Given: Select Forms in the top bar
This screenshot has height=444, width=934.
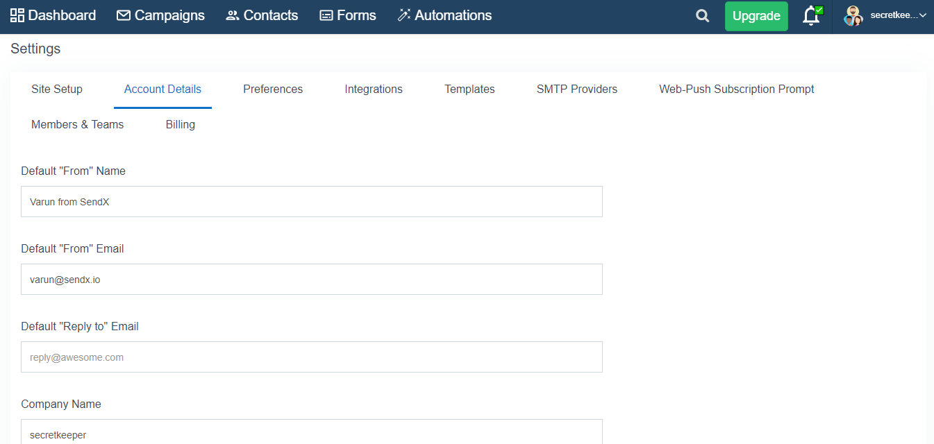Looking at the screenshot, I should [348, 15].
